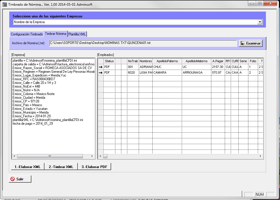Open the Nombre de la Empresa dropdown
This screenshot has width=280, height=200.
260,22
